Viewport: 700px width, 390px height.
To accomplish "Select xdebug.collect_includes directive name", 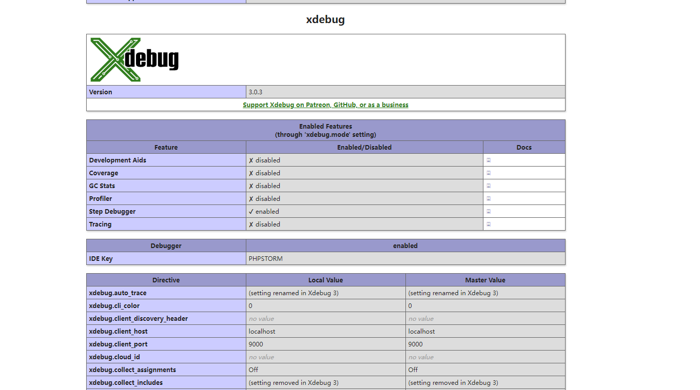I will pyautogui.click(x=126, y=383).
